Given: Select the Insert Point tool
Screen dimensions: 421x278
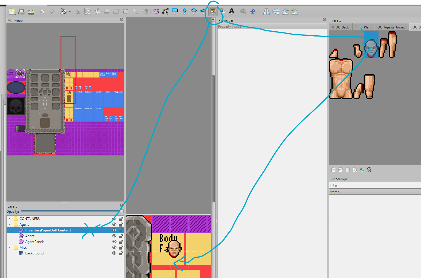Looking at the screenshot, I should (185, 11).
